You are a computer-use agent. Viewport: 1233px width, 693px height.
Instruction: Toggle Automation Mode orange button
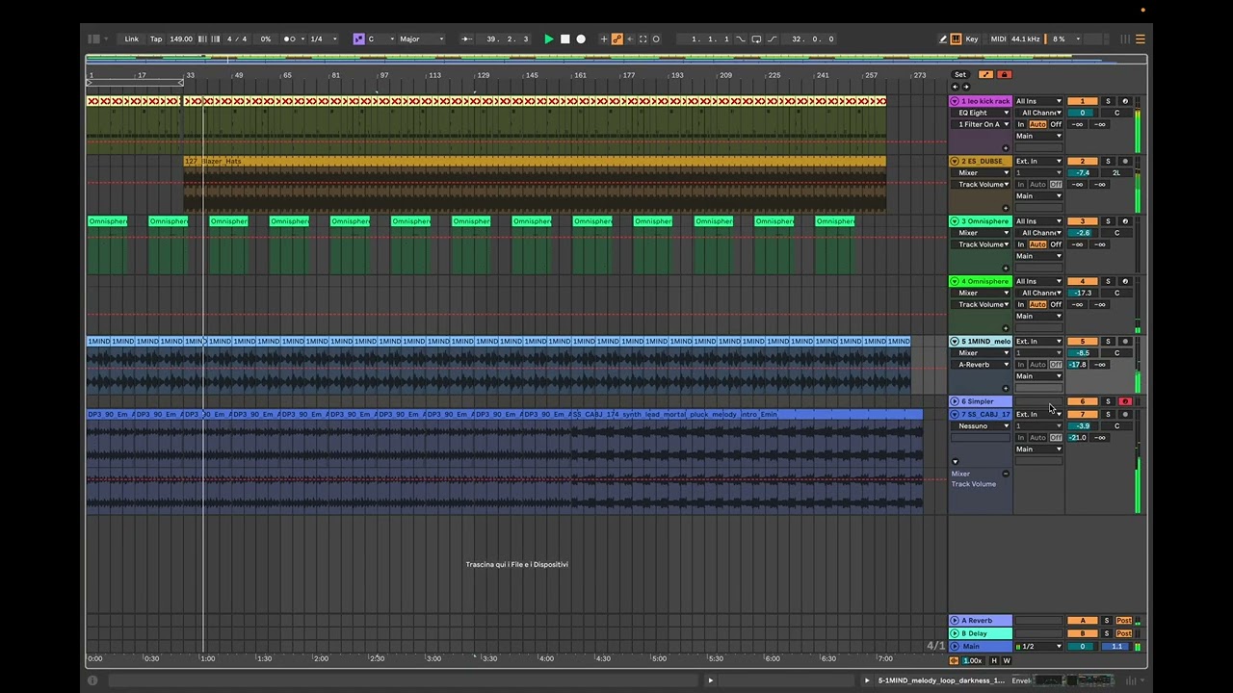[x=985, y=74]
